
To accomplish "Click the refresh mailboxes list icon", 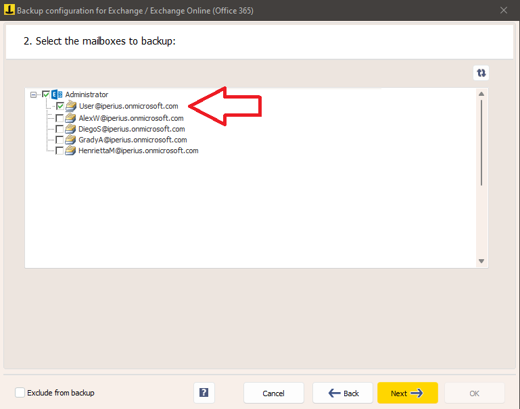I will [x=481, y=73].
